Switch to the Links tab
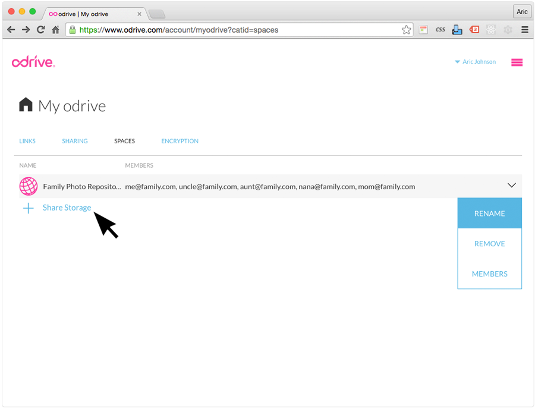The image size is (535, 408). point(27,141)
